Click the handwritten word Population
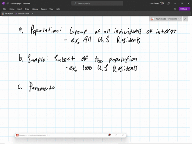Screen dimensions: 192x144 pyautogui.click(x=46, y=30)
